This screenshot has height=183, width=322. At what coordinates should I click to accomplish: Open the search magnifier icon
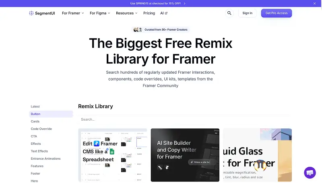pos(229,13)
